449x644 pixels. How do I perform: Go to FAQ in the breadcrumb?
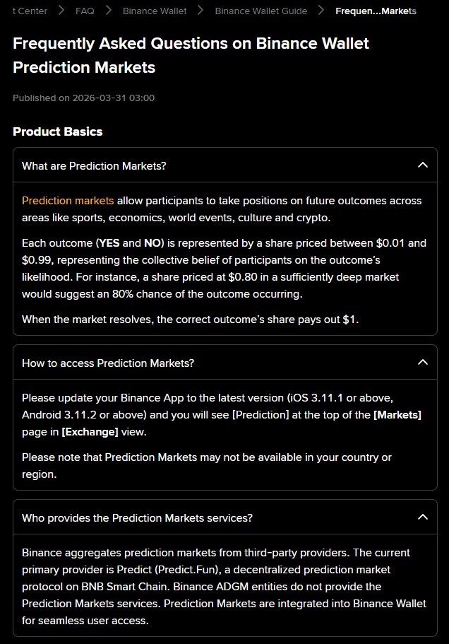tap(85, 11)
